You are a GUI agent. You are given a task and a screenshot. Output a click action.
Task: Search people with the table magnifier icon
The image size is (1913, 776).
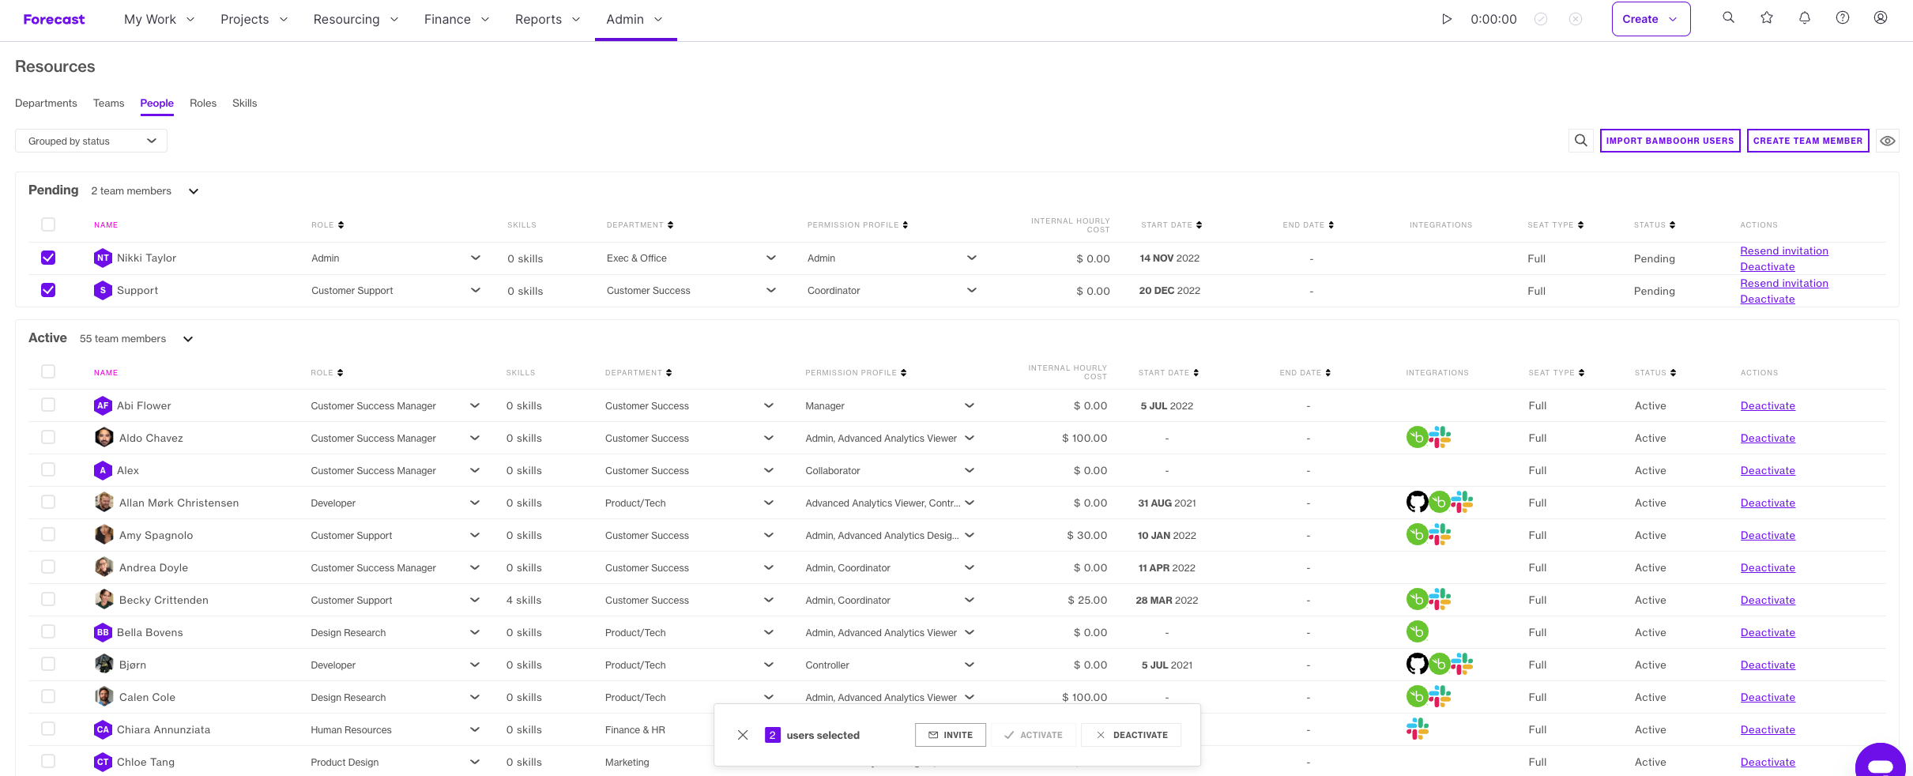tap(1581, 141)
